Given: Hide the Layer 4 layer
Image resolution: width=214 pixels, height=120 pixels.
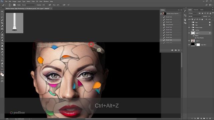Looking at the screenshot, I should (x=189, y=41).
